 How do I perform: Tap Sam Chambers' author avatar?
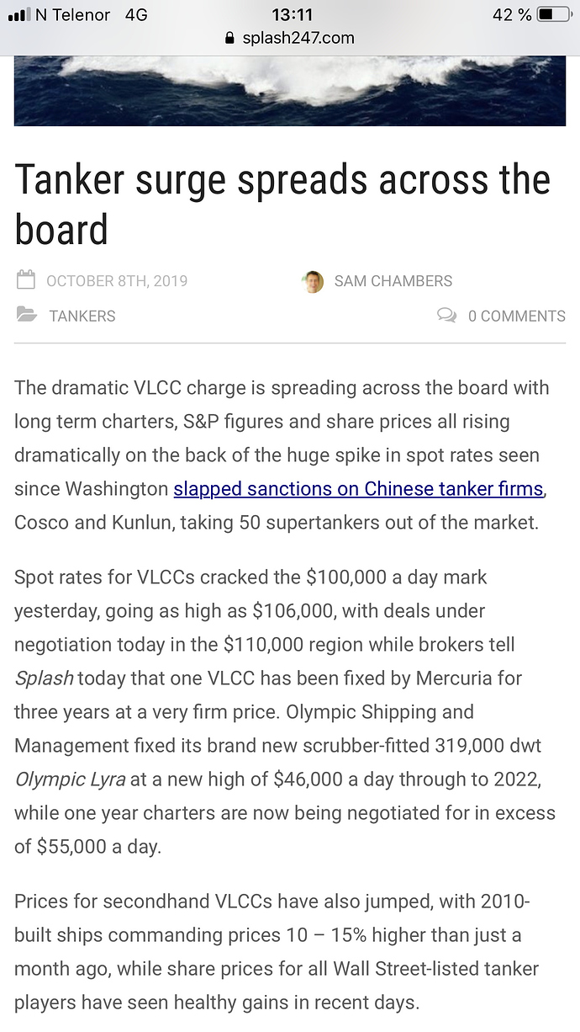[313, 281]
